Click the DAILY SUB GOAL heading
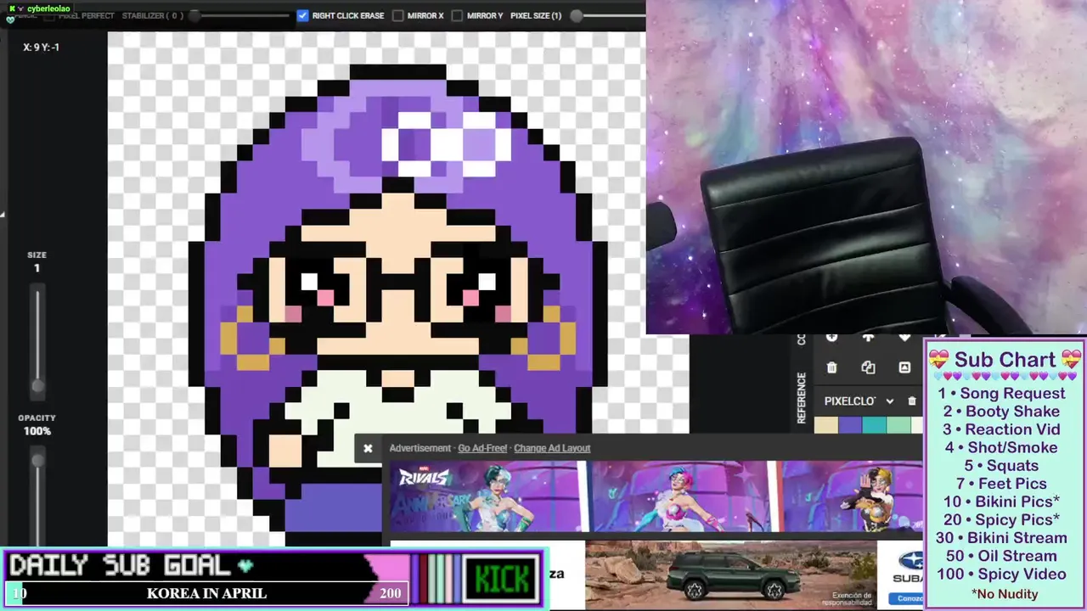The height and width of the screenshot is (611, 1087). tap(120, 565)
